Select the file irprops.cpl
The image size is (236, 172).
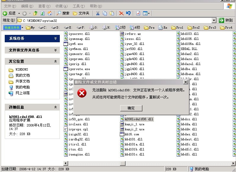click(76, 129)
